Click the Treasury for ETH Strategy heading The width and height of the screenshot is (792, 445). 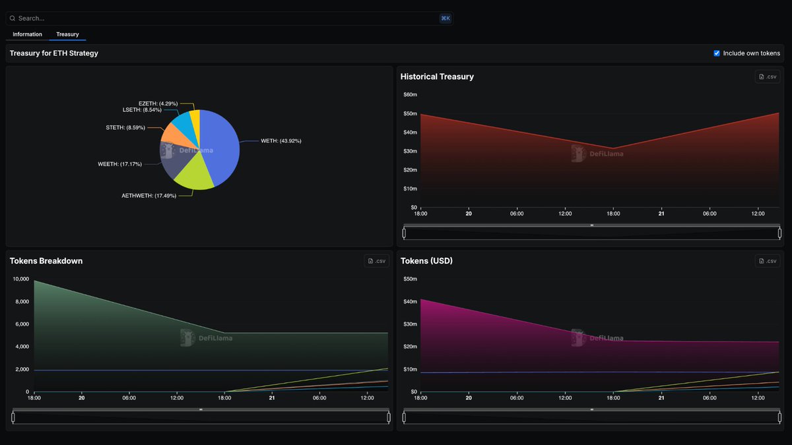pyautogui.click(x=53, y=53)
